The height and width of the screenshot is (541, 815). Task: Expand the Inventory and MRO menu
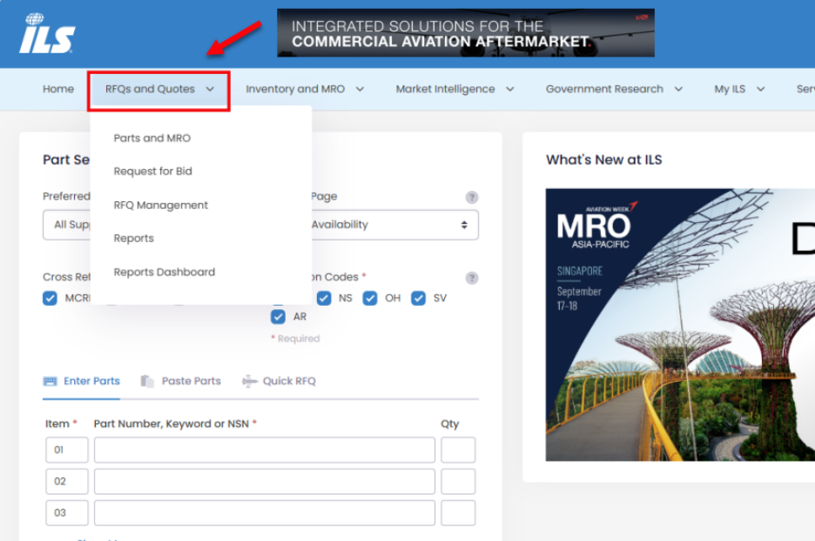point(296,88)
